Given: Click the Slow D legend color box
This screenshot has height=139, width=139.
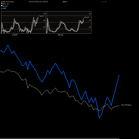Looking at the screenshot, I should [2, 3].
